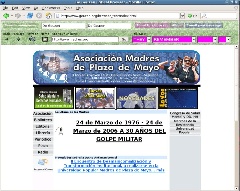Click Firefox green Back arrow button
Image resolution: width=240 pixels, height=191 pixels.
point(6,16)
